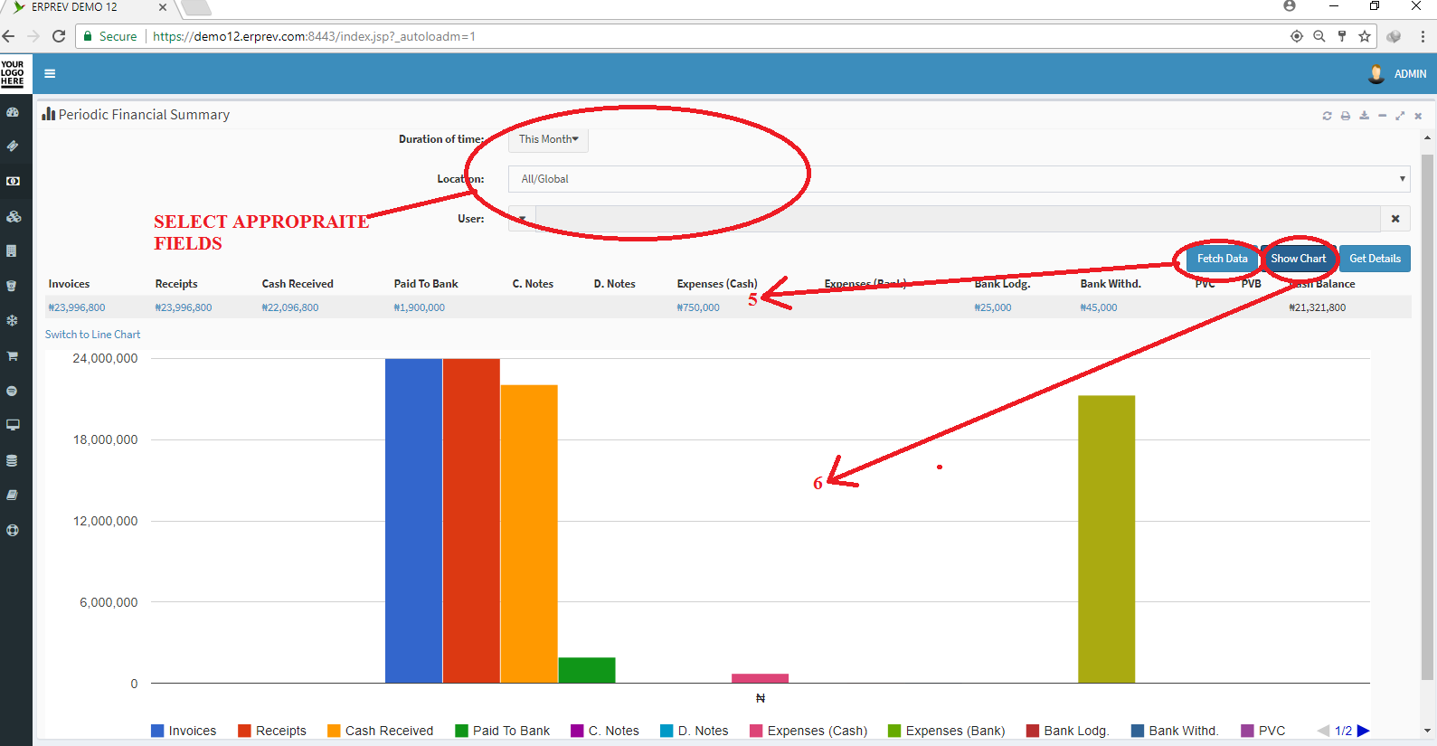
Task: Open Paid To Bank amount ₦1,900,000
Action: click(420, 307)
